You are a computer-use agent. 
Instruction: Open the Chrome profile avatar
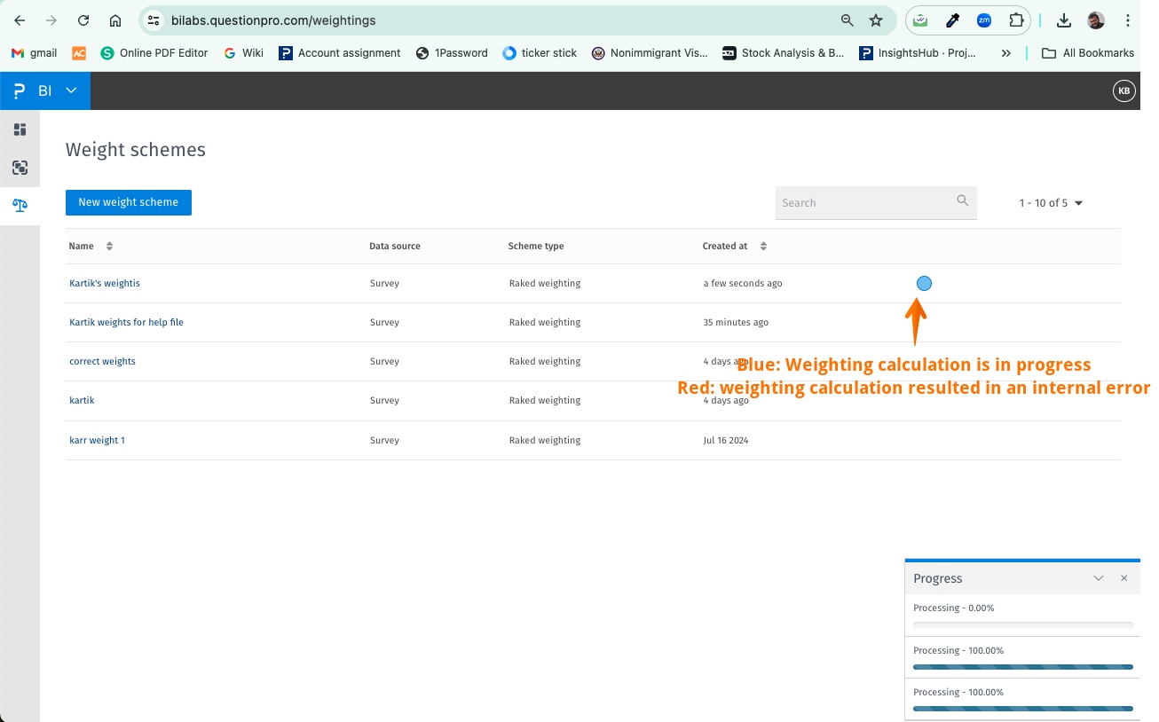tap(1096, 20)
